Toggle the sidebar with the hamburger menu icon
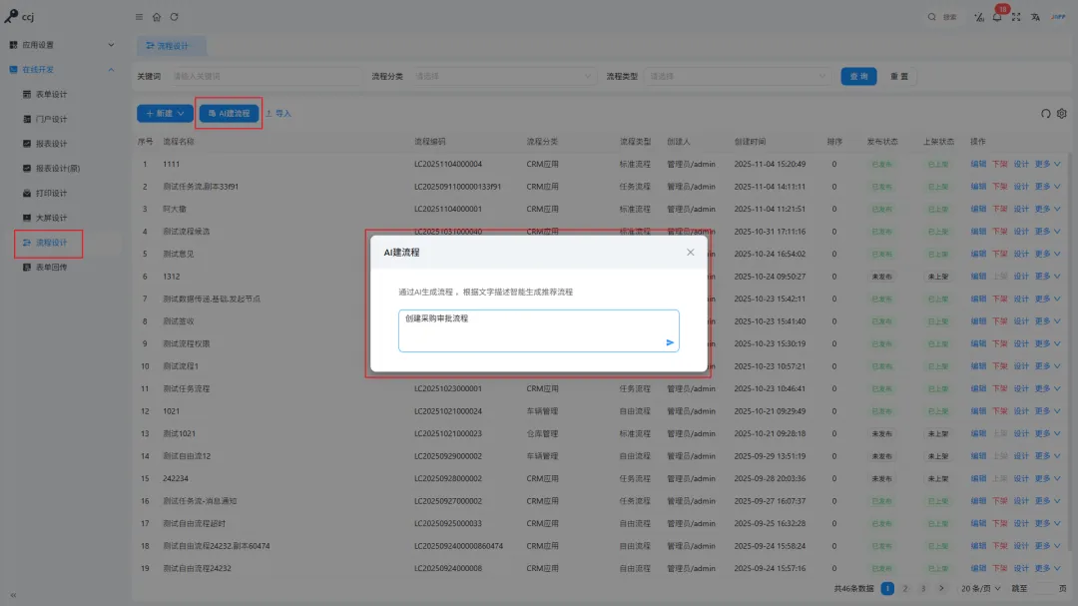This screenshot has width=1078, height=606. pyautogui.click(x=139, y=17)
